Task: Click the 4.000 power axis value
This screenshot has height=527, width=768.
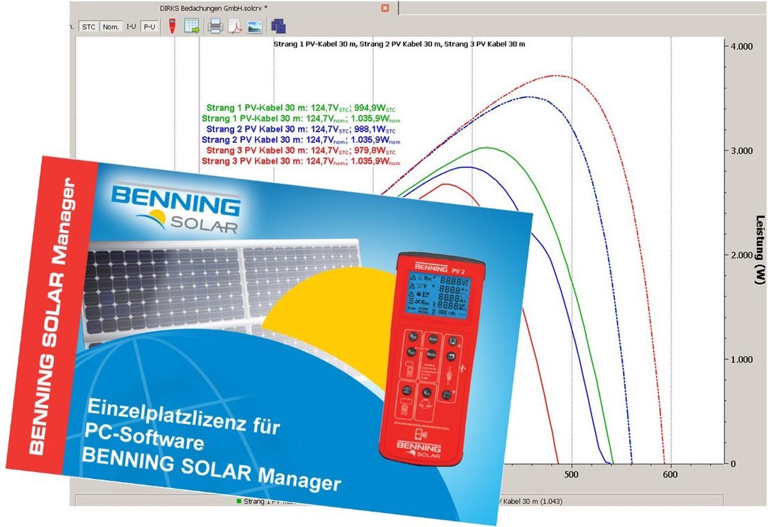Action: 740,47
